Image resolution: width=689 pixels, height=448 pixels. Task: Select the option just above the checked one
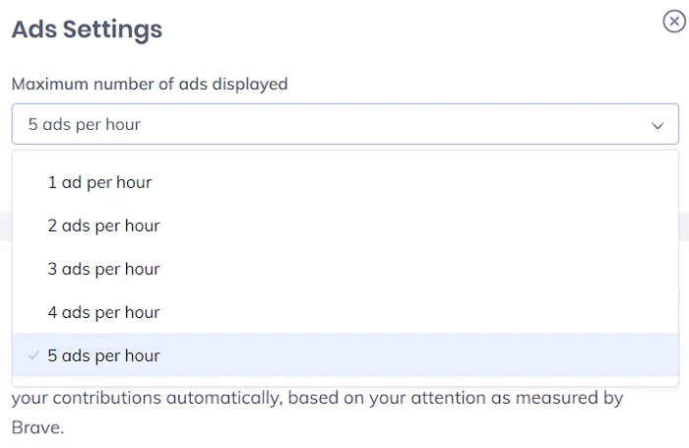pos(103,312)
